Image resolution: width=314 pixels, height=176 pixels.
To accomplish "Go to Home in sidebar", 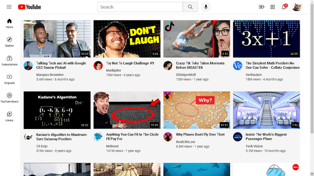I will pos(9,23).
